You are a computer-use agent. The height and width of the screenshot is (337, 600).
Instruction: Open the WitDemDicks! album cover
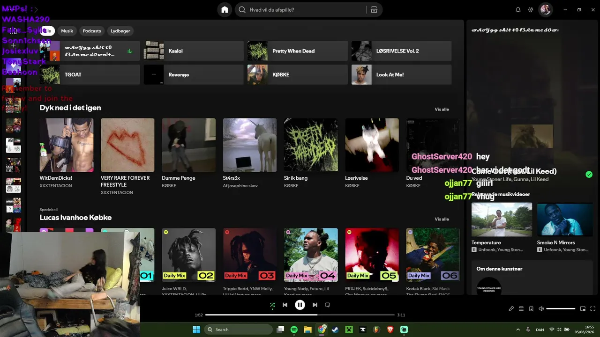[x=67, y=145]
